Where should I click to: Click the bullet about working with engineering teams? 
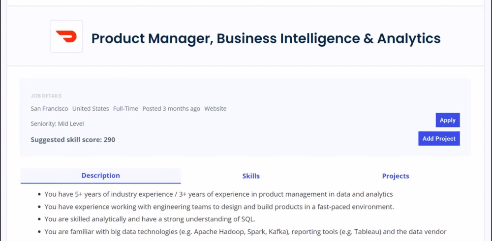tap(219, 207)
